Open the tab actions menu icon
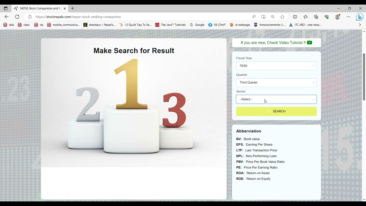This screenshot has height=206, width=366. [x=5, y=8]
